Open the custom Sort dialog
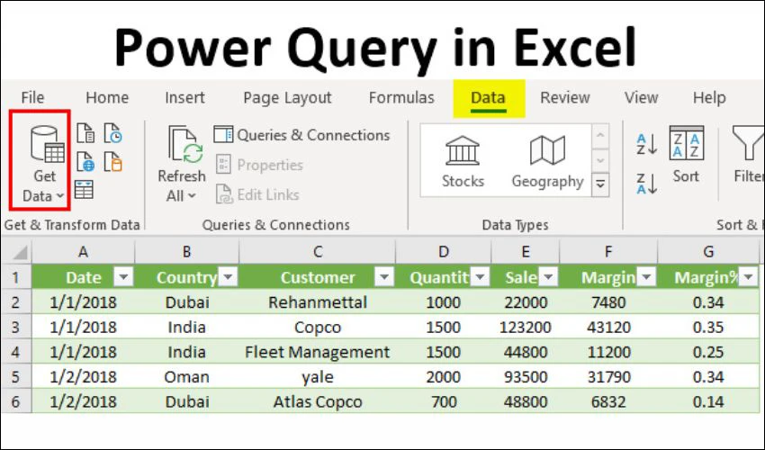 (x=686, y=154)
